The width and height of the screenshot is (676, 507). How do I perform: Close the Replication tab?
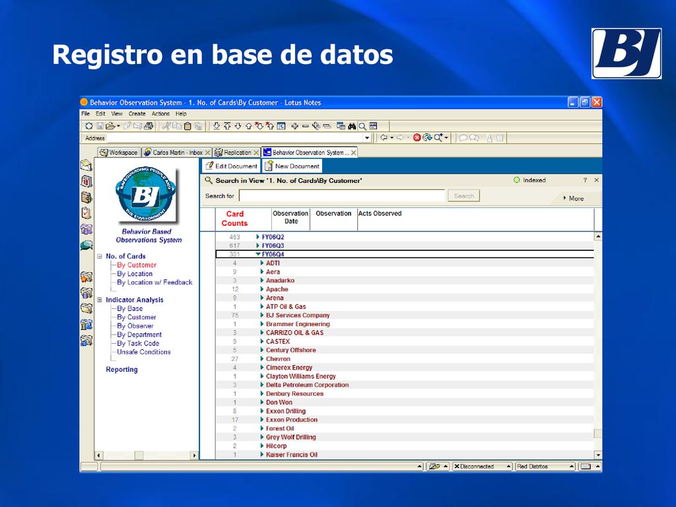click(x=256, y=152)
